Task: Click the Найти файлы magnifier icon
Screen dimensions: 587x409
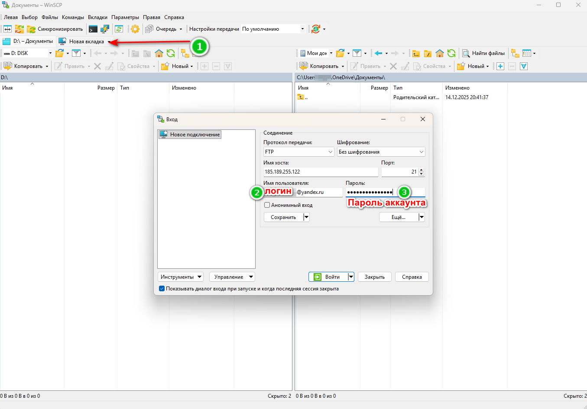Action: tap(466, 53)
